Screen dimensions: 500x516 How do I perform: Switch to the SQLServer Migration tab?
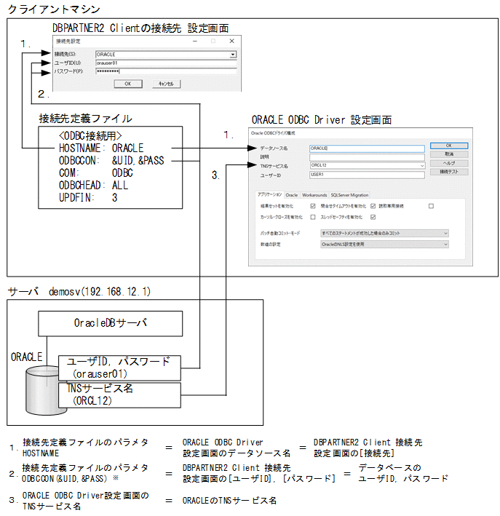tap(349, 195)
